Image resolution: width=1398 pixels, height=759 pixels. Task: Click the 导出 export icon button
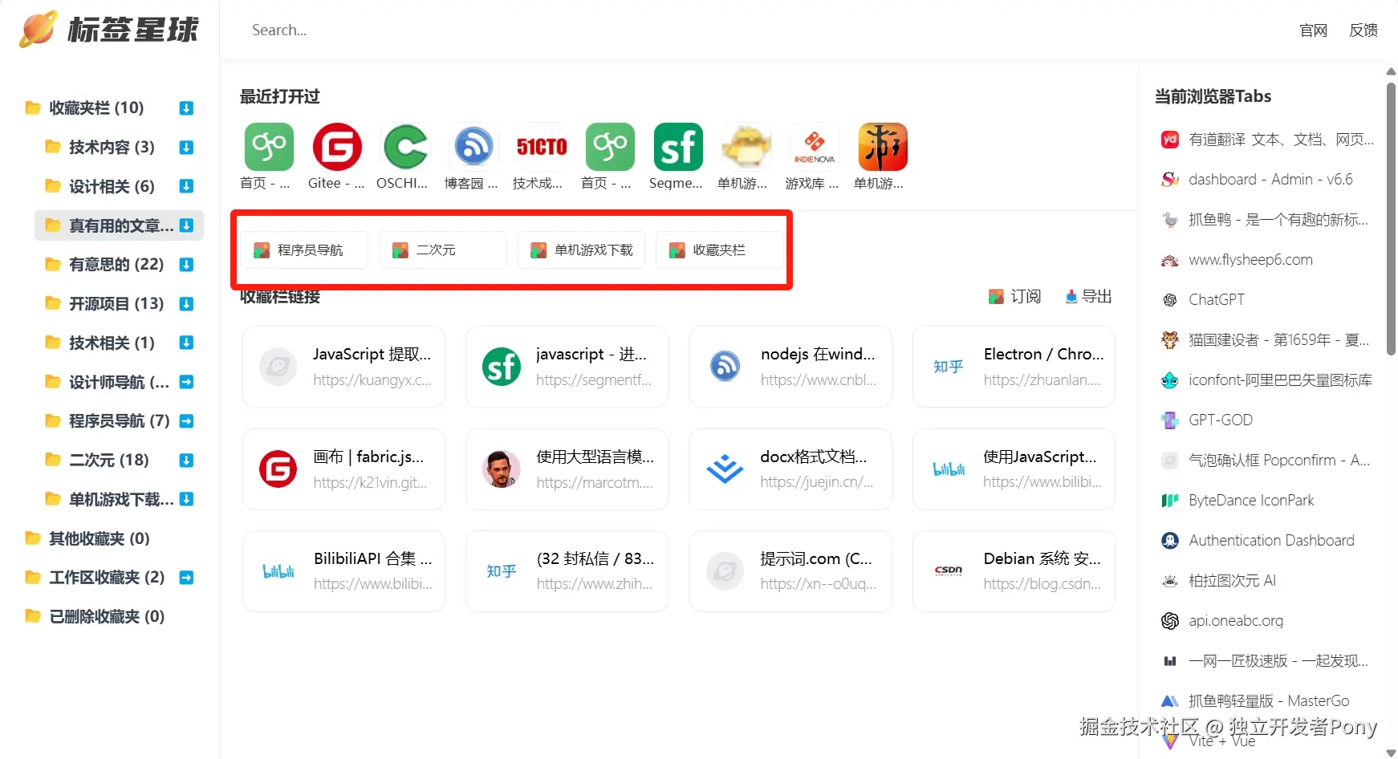(1088, 297)
